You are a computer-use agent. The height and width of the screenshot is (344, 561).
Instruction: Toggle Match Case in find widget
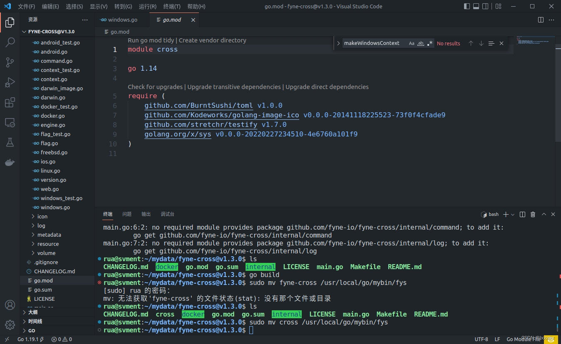412,43
